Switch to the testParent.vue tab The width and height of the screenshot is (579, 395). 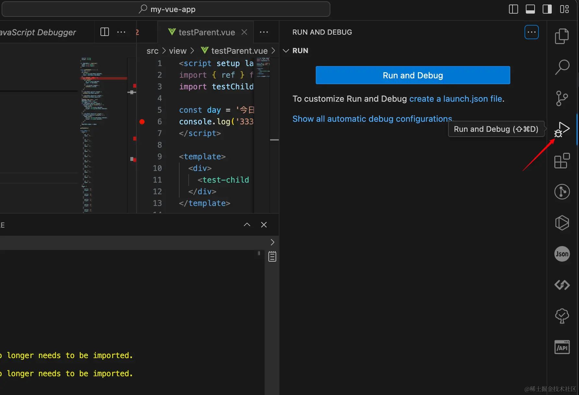coord(207,32)
